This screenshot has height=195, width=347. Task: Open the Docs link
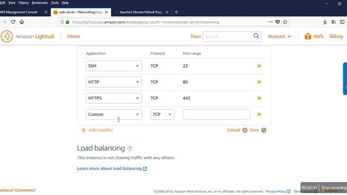coord(196,36)
